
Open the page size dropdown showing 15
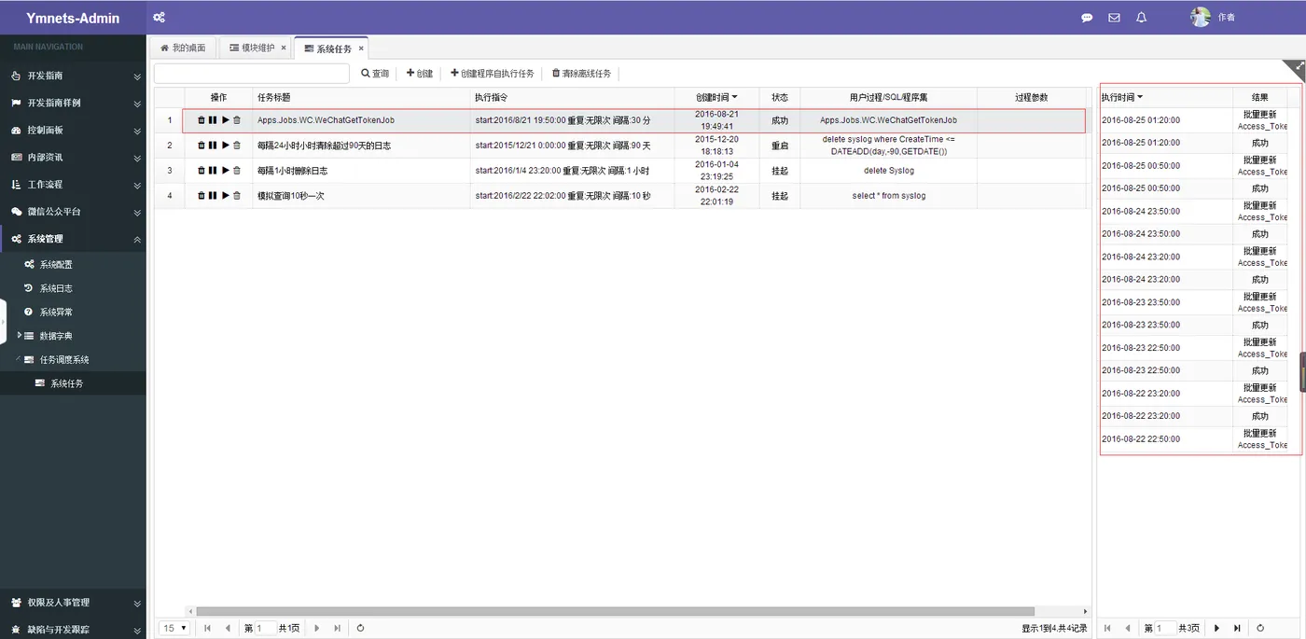[x=174, y=628]
